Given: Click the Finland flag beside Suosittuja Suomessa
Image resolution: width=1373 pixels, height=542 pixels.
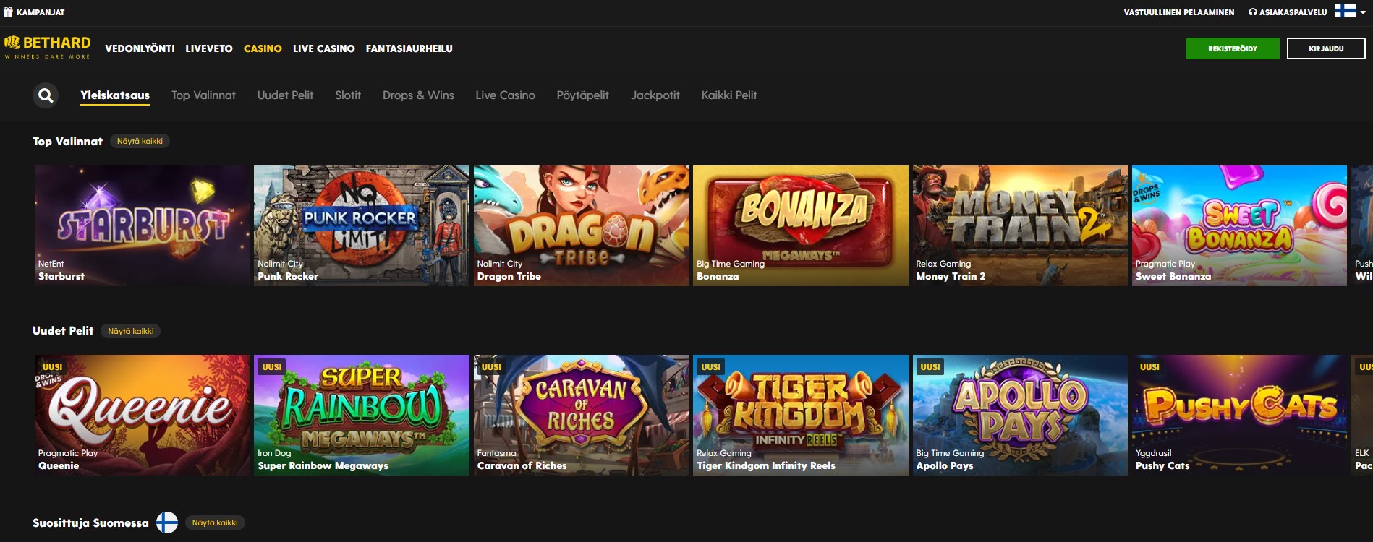Looking at the screenshot, I should click(167, 522).
